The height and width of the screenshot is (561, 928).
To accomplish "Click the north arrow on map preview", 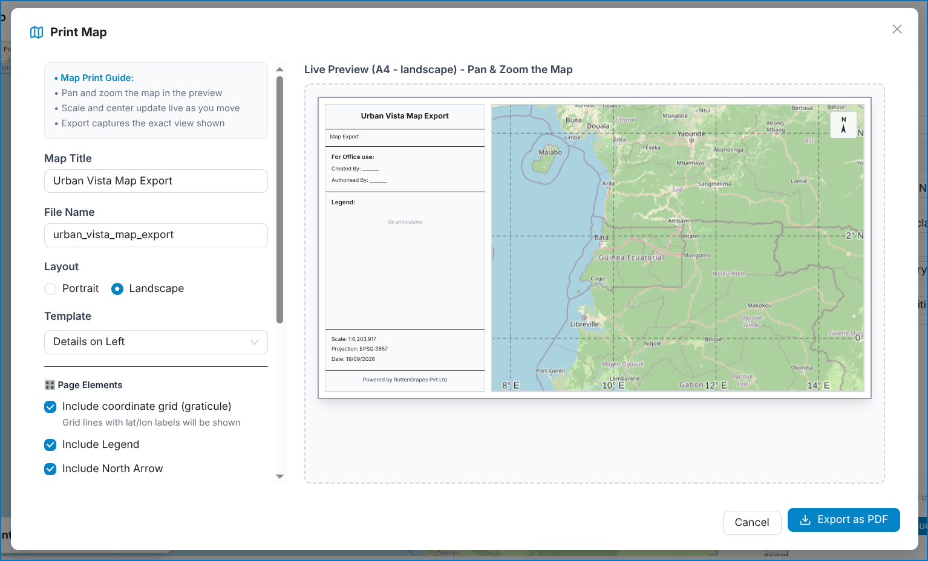I will [x=843, y=125].
